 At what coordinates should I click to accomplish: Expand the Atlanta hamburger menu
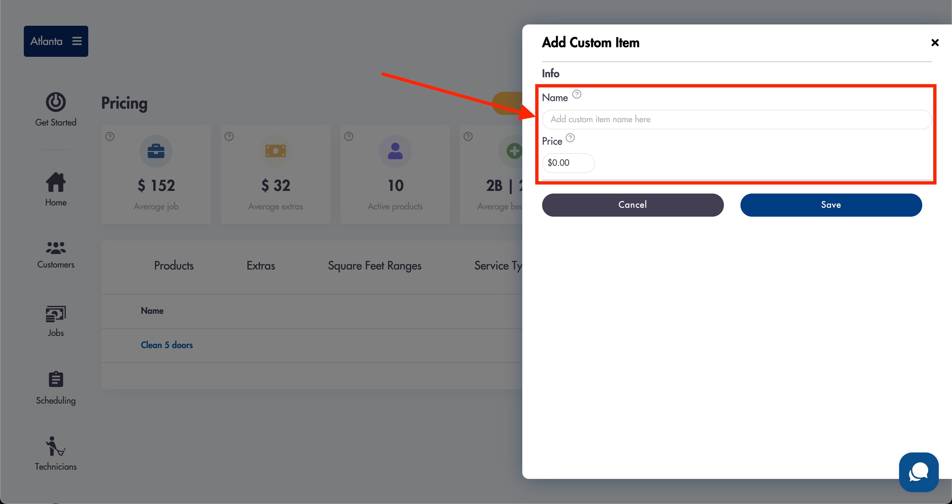point(77,41)
